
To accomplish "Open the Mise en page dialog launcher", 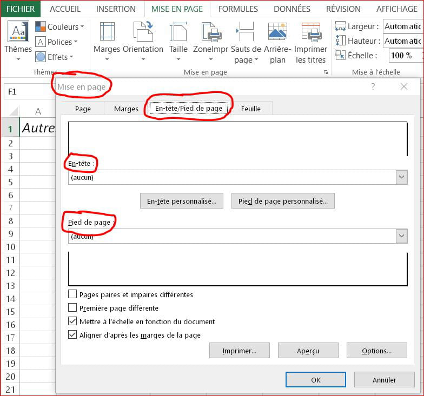I will (326, 72).
